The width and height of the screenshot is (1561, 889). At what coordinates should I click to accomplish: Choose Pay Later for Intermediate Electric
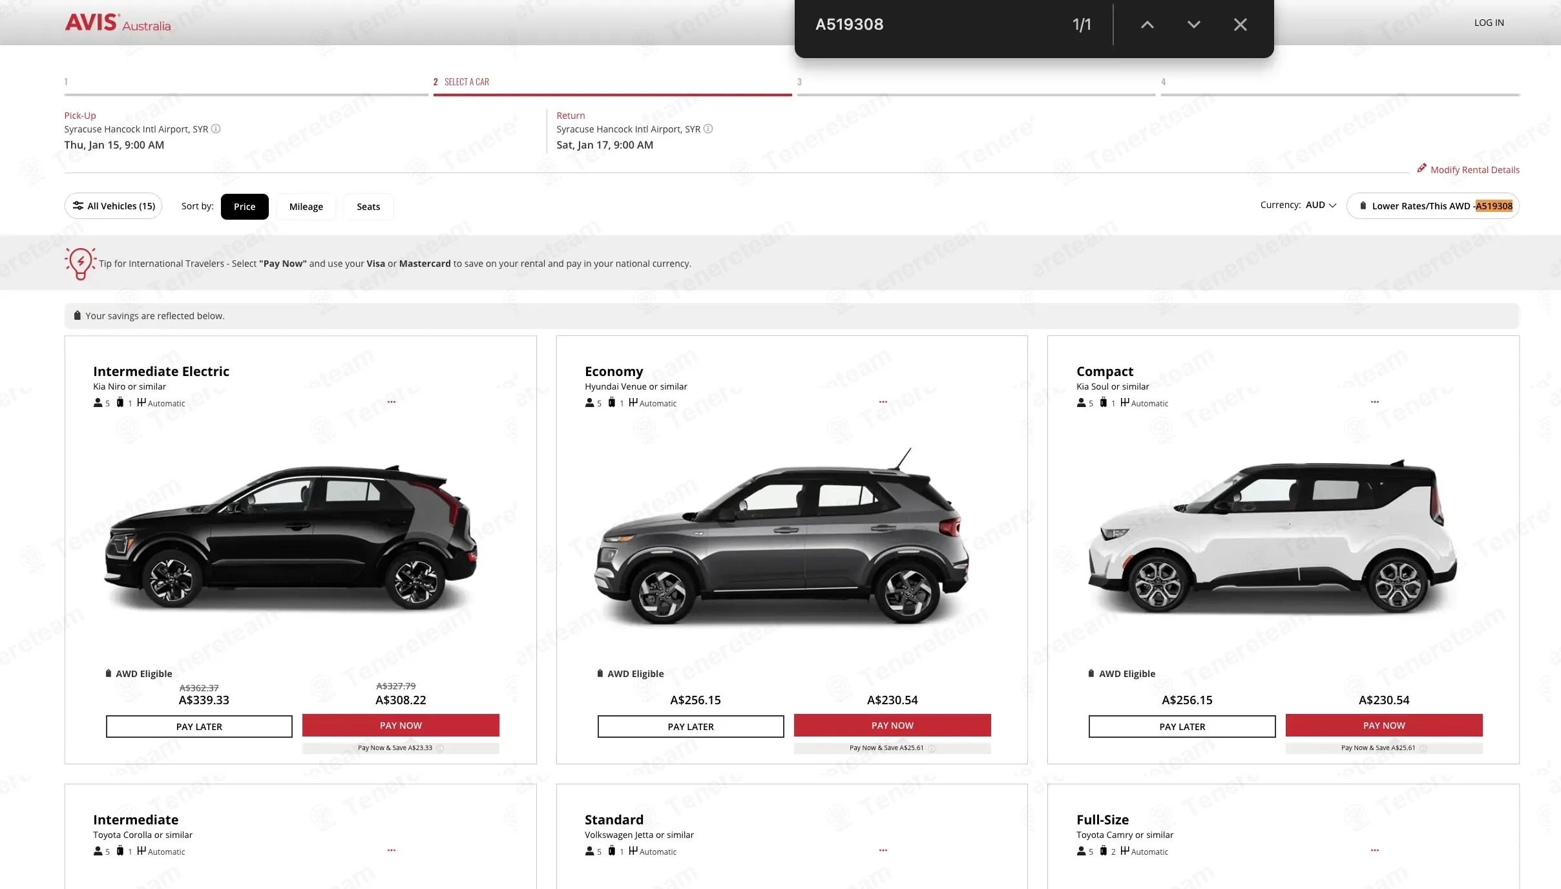(x=199, y=727)
